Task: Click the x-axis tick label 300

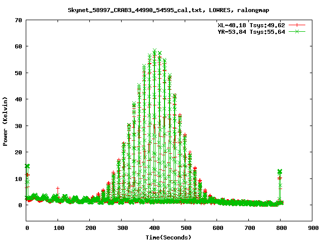Action: pyautogui.click(x=123, y=228)
